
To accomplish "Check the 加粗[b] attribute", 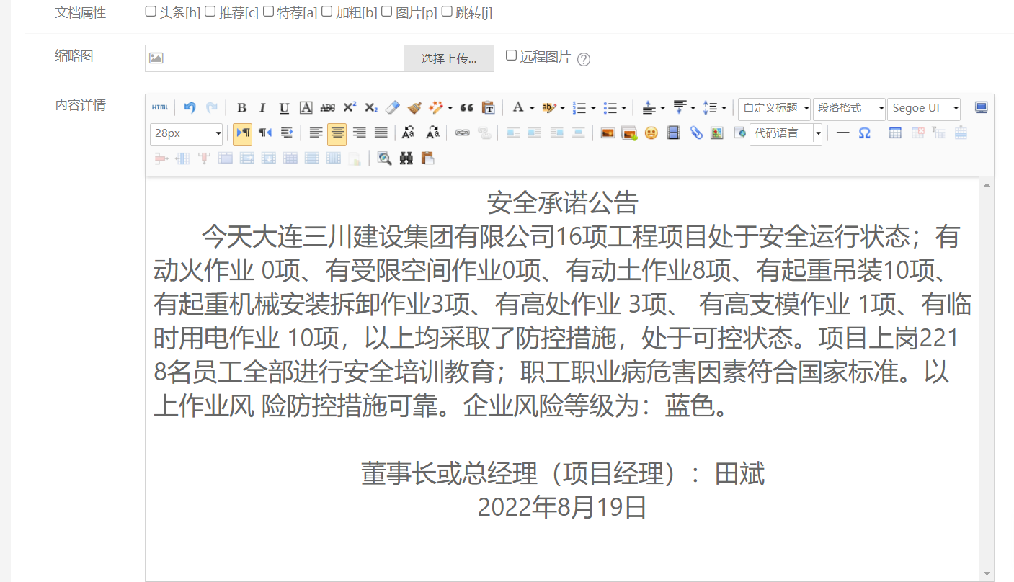I will (x=326, y=12).
